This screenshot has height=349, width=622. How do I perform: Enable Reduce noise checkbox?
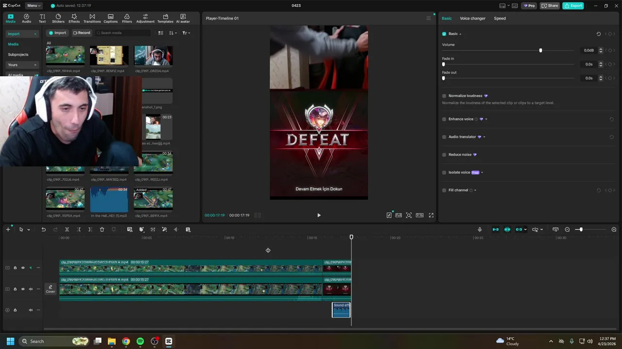point(444,155)
